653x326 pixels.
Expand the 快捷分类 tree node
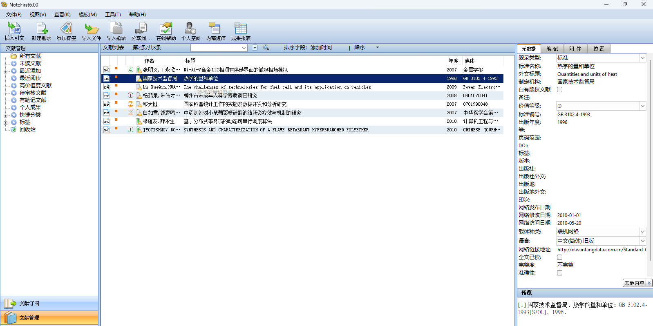tap(6, 115)
